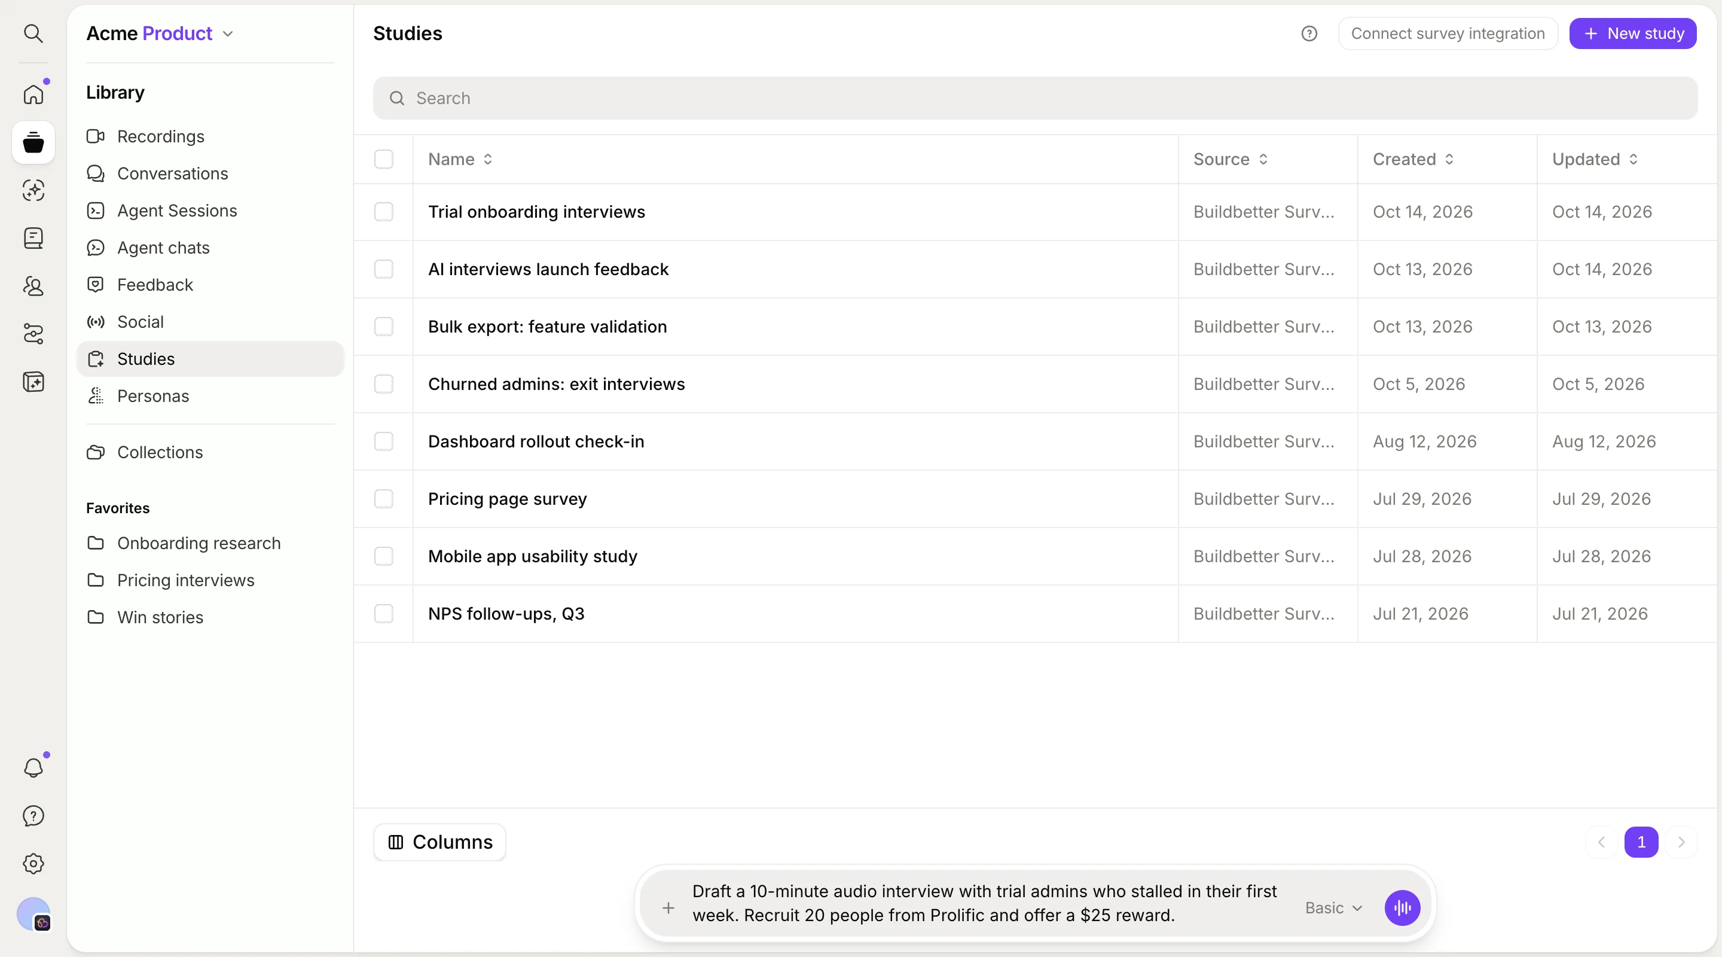
Task: Check the Trial onboarding interviews row
Action: 384,212
